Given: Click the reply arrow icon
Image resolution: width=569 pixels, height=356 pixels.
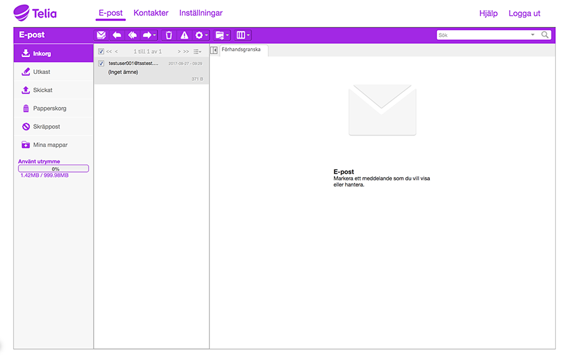Looking at the screenshot, I should 117,35.
